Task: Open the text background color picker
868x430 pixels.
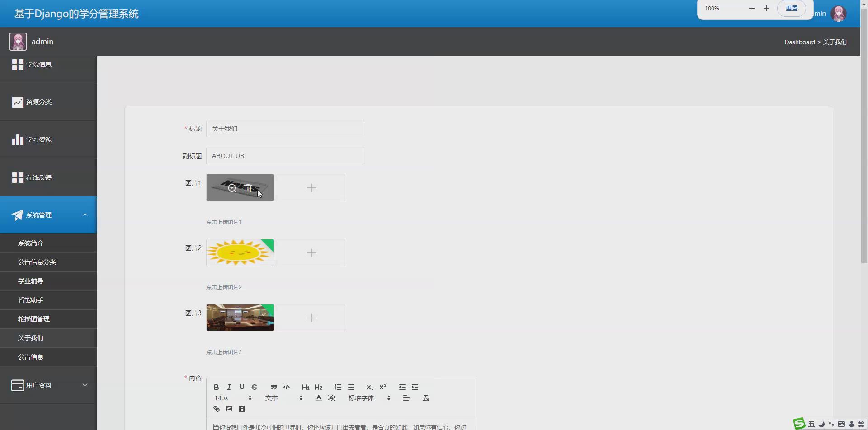Action: pos(331,398)
